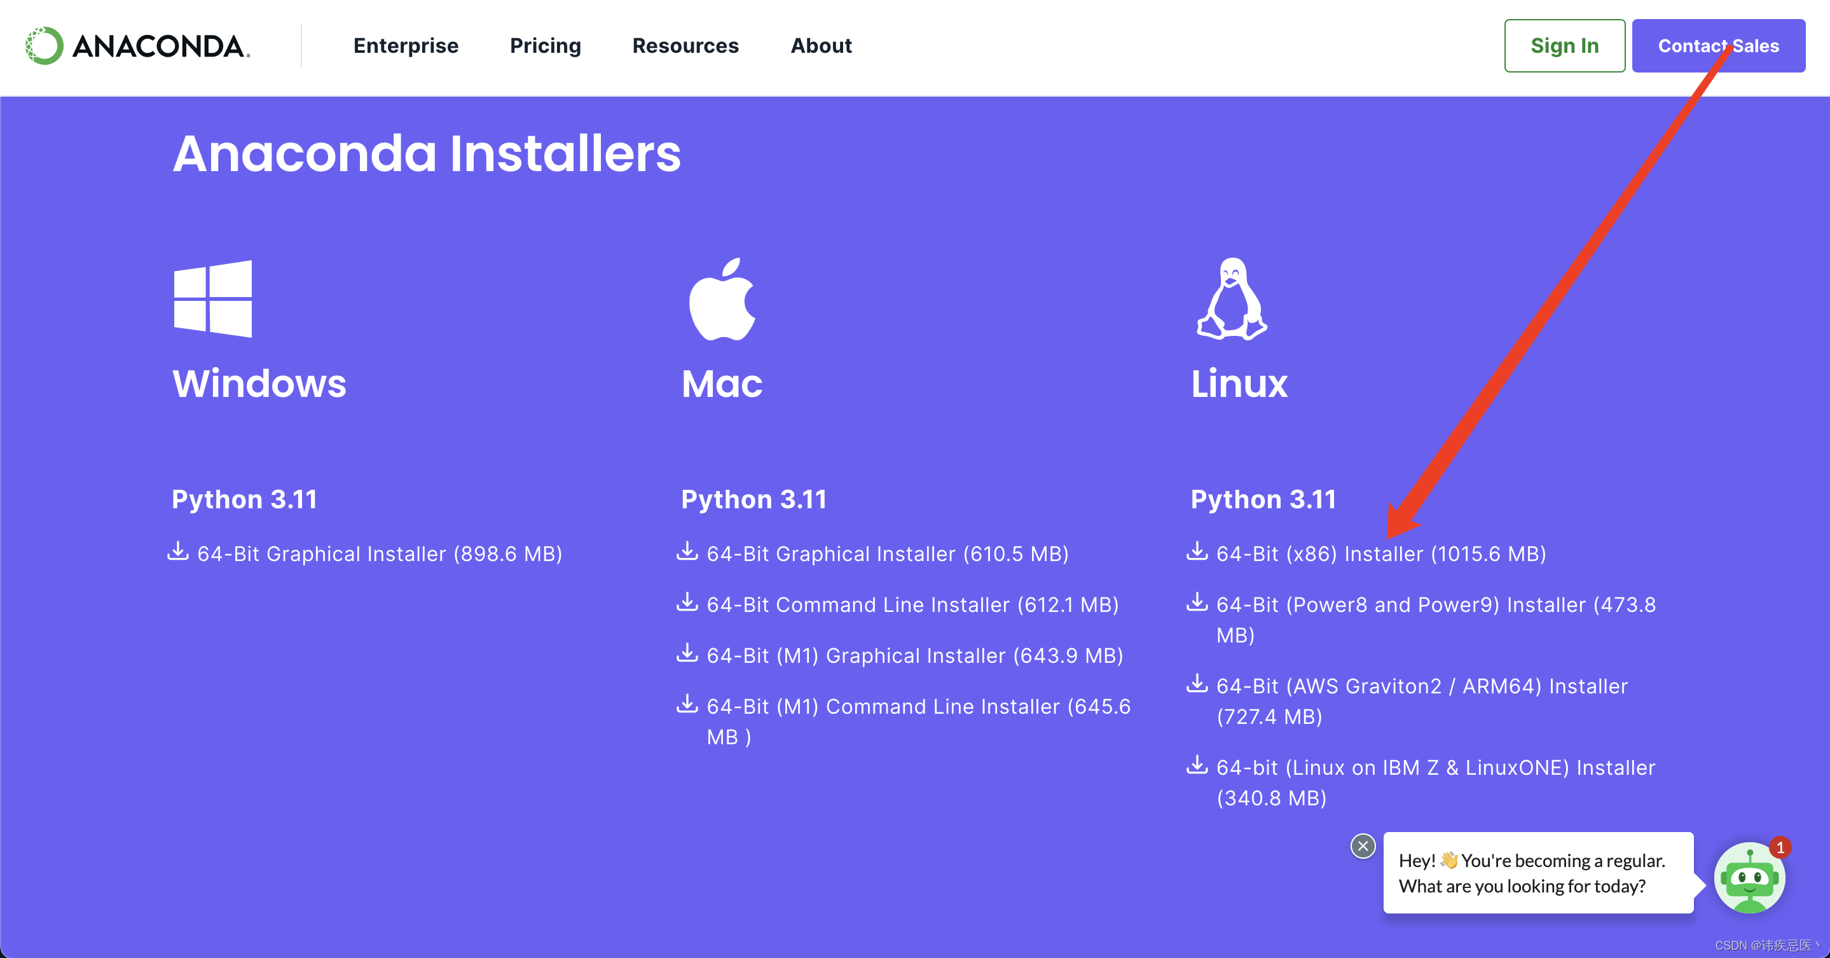
Task: Click Python 3.11 label under Windows
Action: [x=244, y=499]
